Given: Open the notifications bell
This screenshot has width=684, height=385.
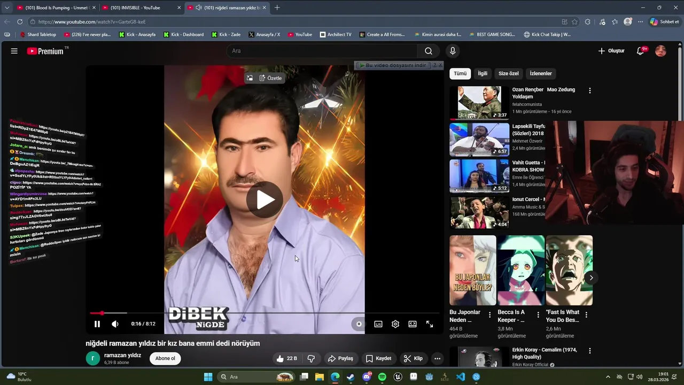Looking at the screenshot, I should [x=641, y=51].
